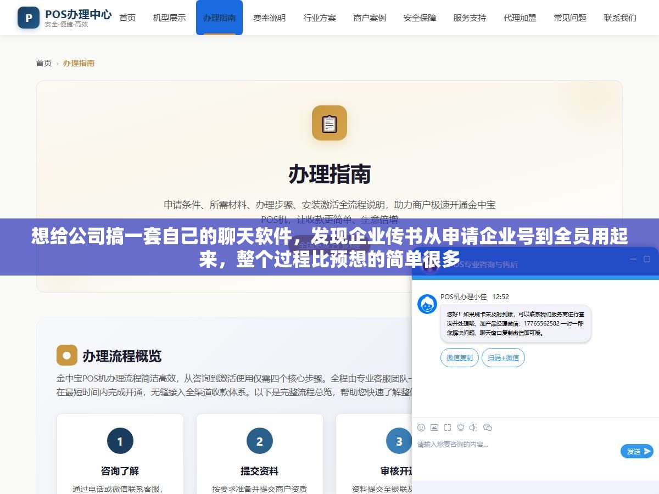Open the 代理加盟 nav item
Viewport: 659px width, 494px height.
pos(520,18)
